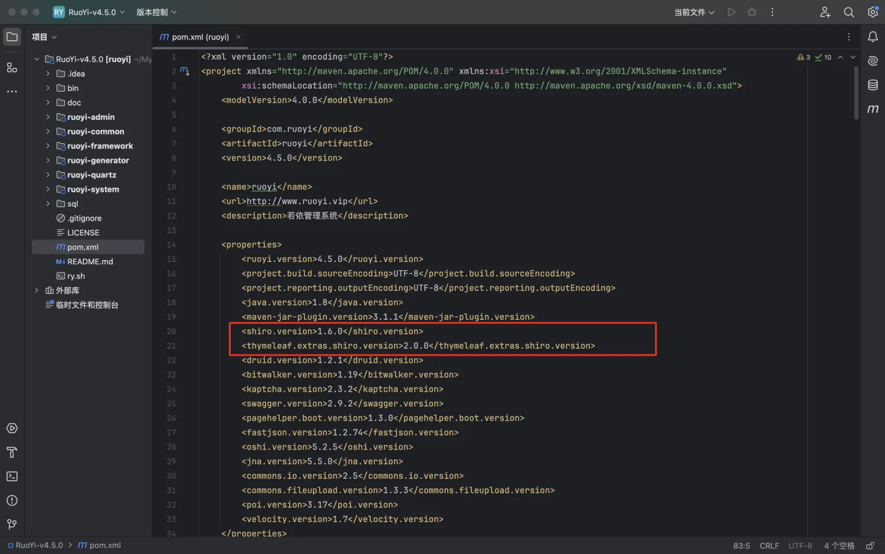Click the Maven reload gutter icon
885x554 pixels.
(x=185, y=71)
